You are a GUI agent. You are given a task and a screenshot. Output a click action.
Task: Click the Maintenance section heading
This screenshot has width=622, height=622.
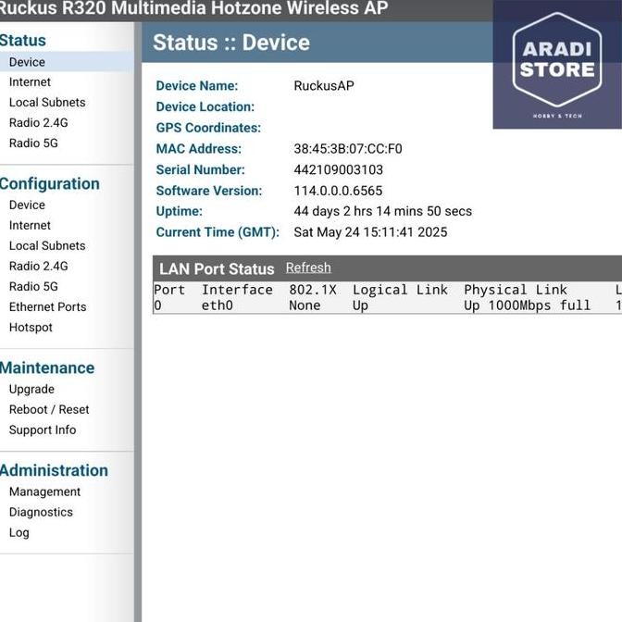[x=47, y=367]
